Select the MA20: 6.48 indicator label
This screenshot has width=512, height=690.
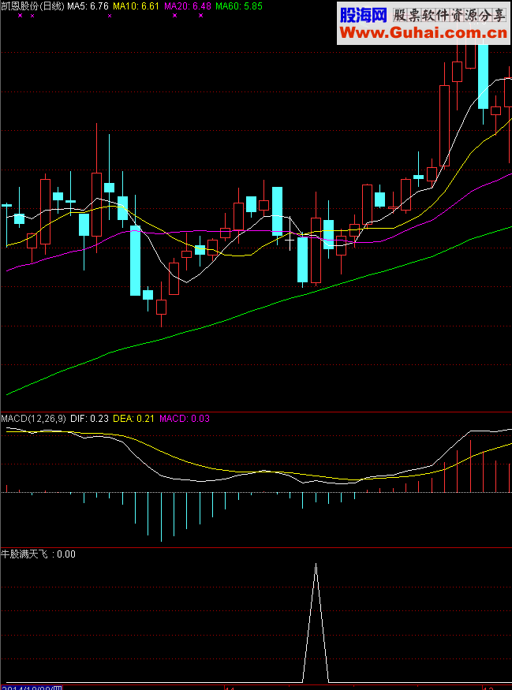(x=188, y=6)
